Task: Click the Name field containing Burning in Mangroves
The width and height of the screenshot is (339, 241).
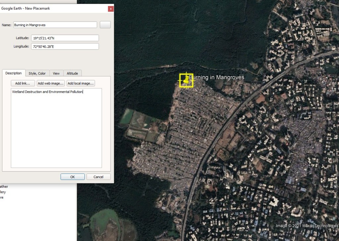Action: 55,25
